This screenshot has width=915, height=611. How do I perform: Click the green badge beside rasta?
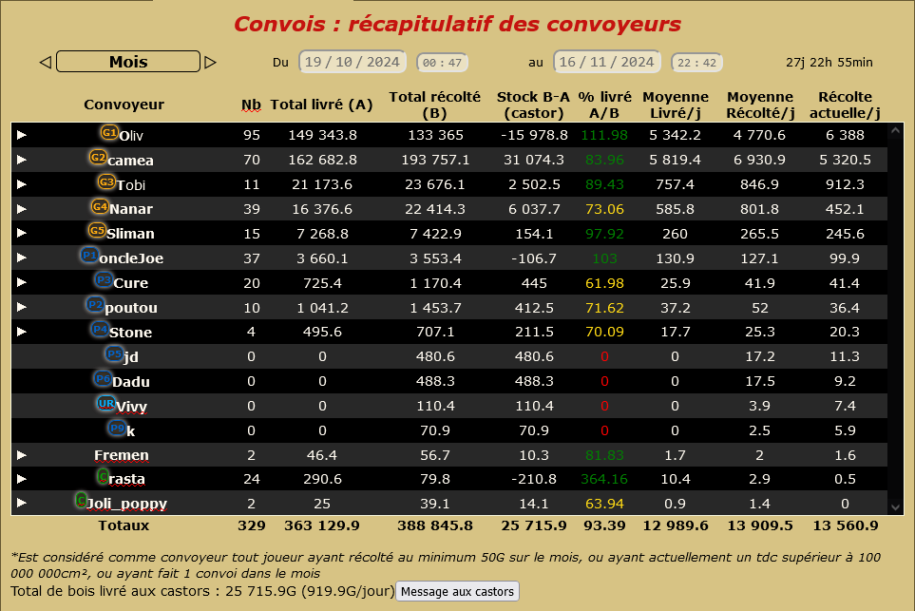click(x=103, y=476)
